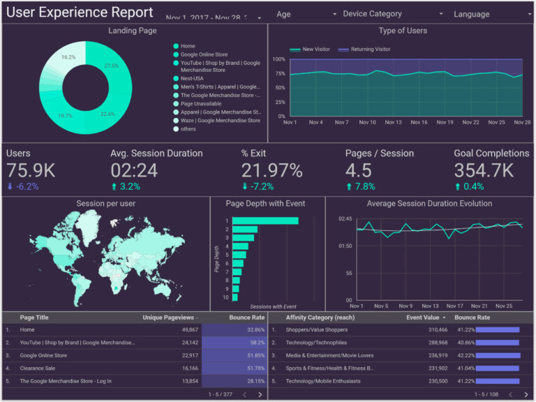Go to next page of Page Title table
This screenshot has width=536, height=402.
(x=260, y=394)
